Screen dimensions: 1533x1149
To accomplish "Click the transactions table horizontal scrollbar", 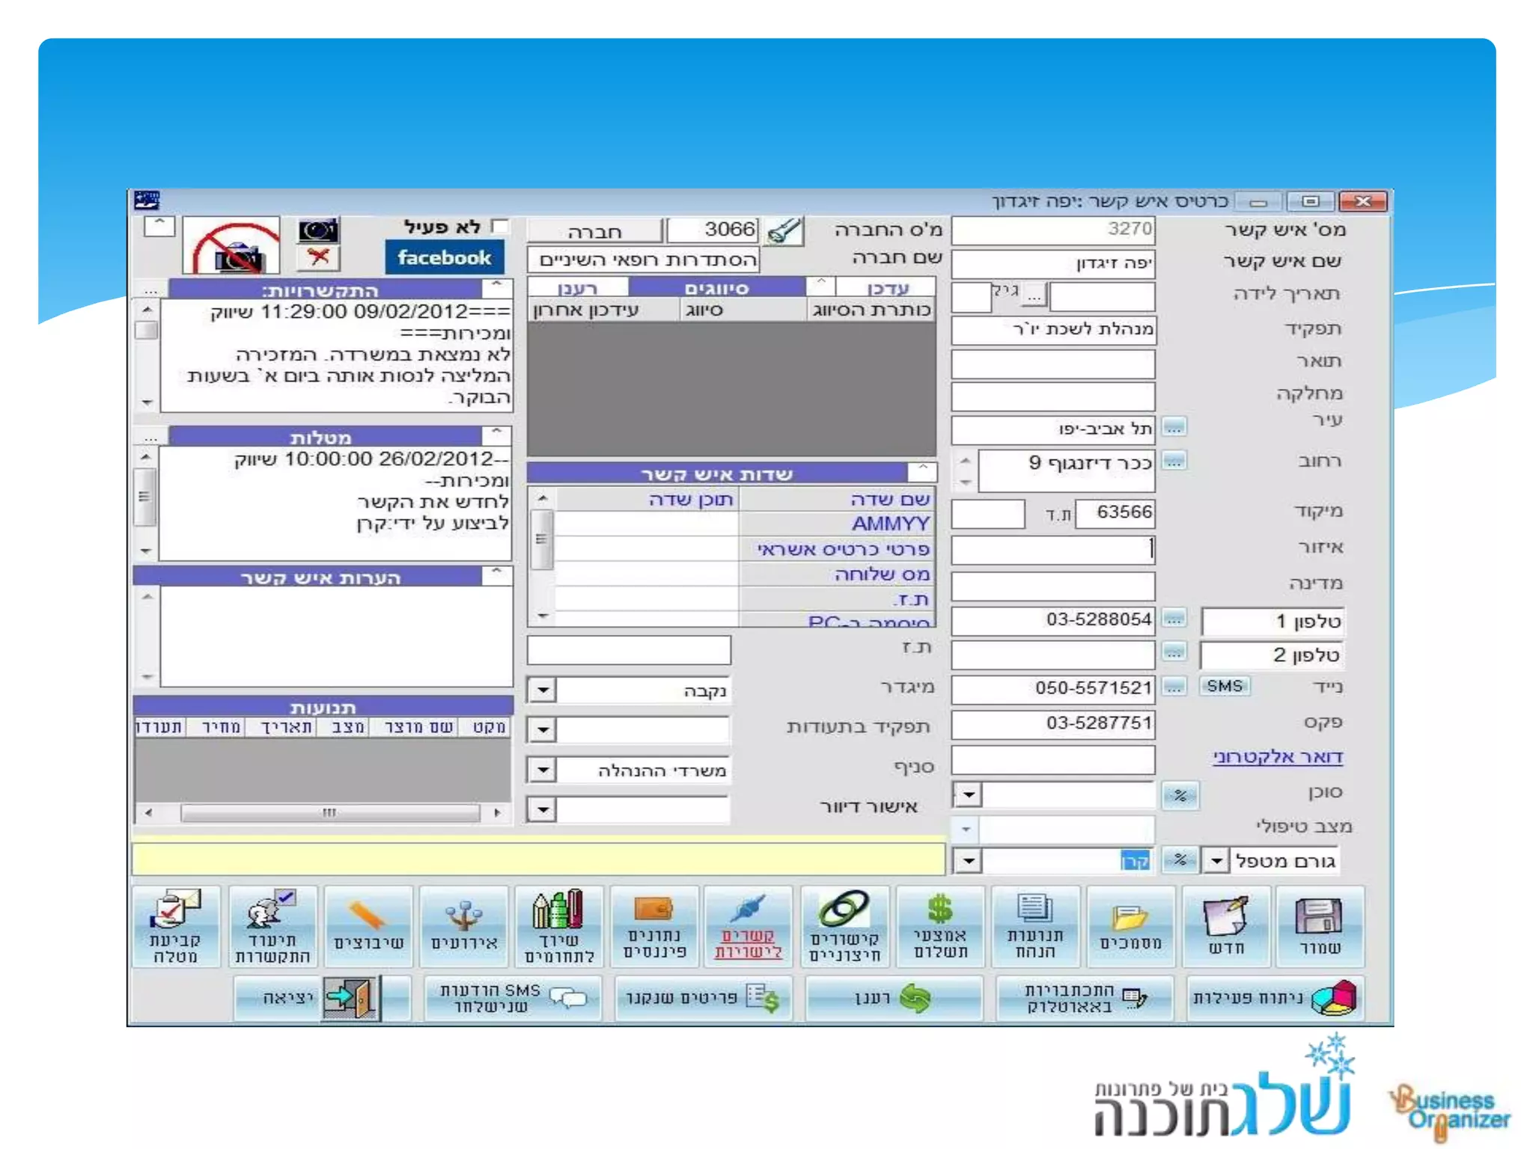I will pos(329,812).
